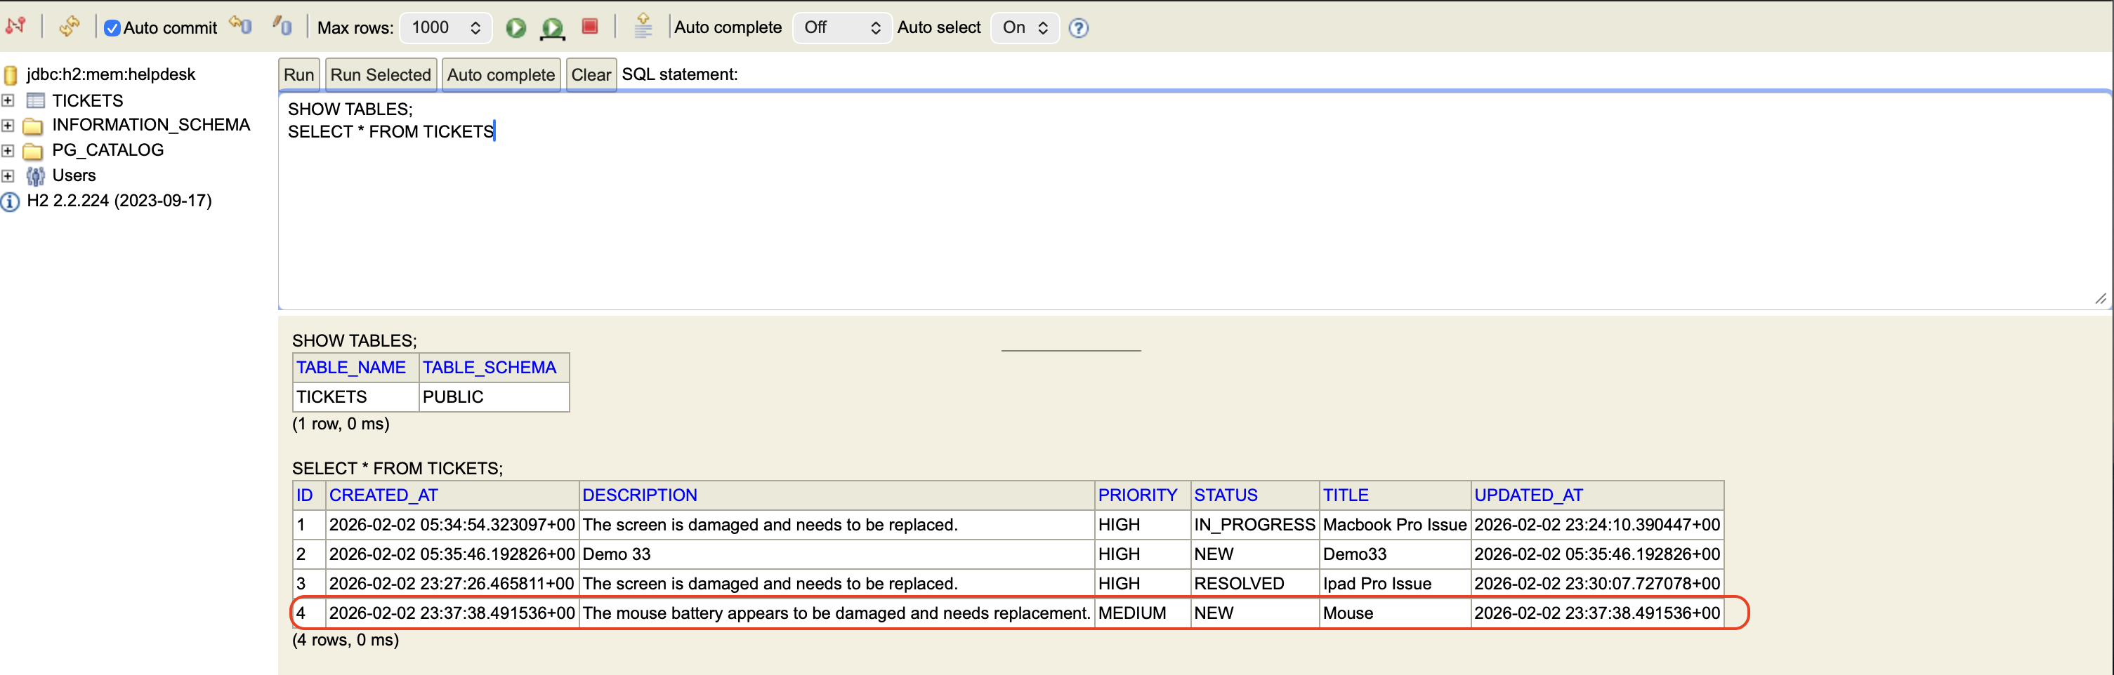Run SQL using the green play toolbar icon
The width and height of the screenshot is (2114, 675).
516,27
